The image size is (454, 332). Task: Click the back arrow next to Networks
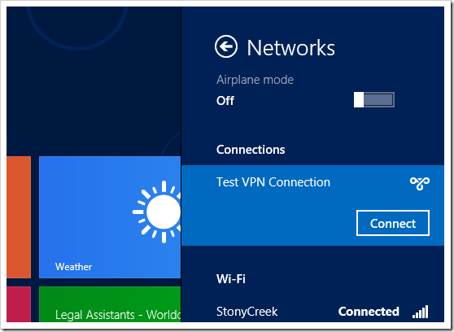pyautogui.click(x=226, y=46)
